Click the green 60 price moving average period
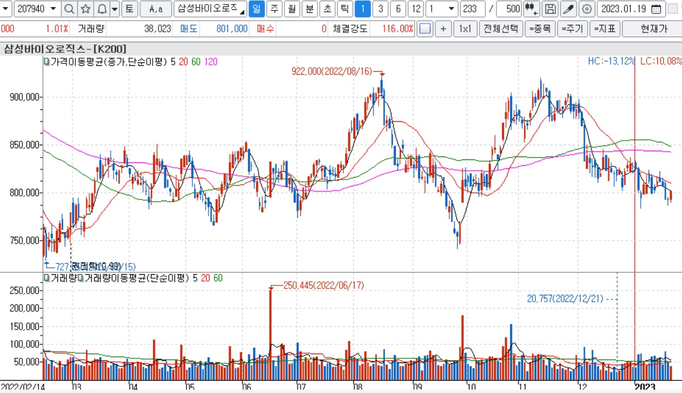The height and width of the screenshot is (393, 682). point(196,62)
